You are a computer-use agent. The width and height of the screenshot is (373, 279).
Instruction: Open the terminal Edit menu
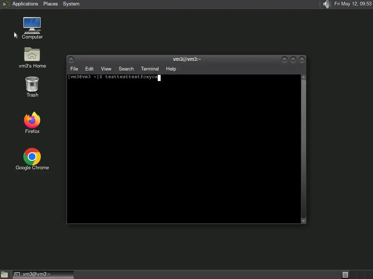click(x=89, y=69)
